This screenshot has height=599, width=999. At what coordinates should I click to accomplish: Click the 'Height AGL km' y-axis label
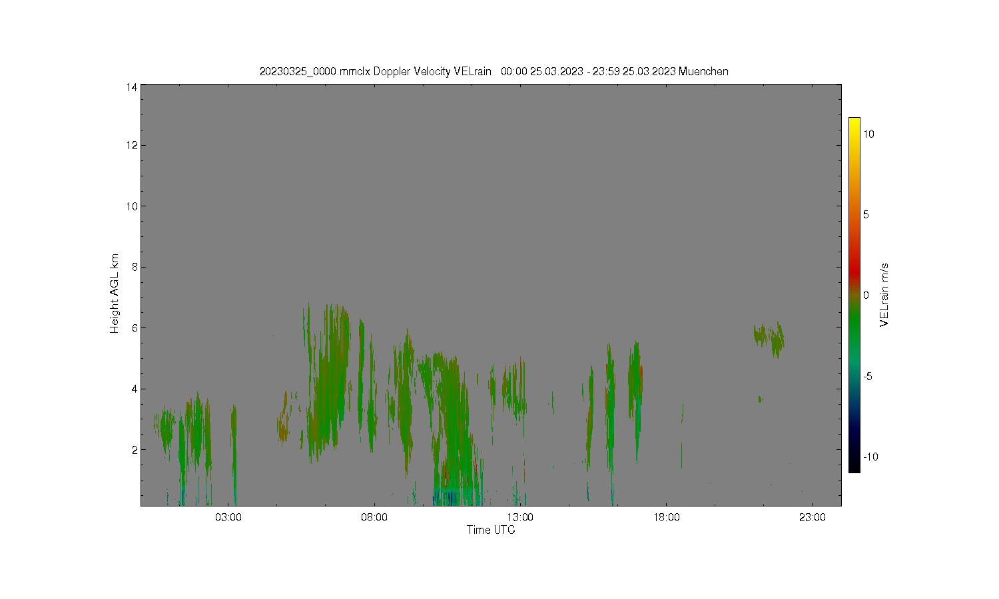pyautogui.click(x=115, y=294)
